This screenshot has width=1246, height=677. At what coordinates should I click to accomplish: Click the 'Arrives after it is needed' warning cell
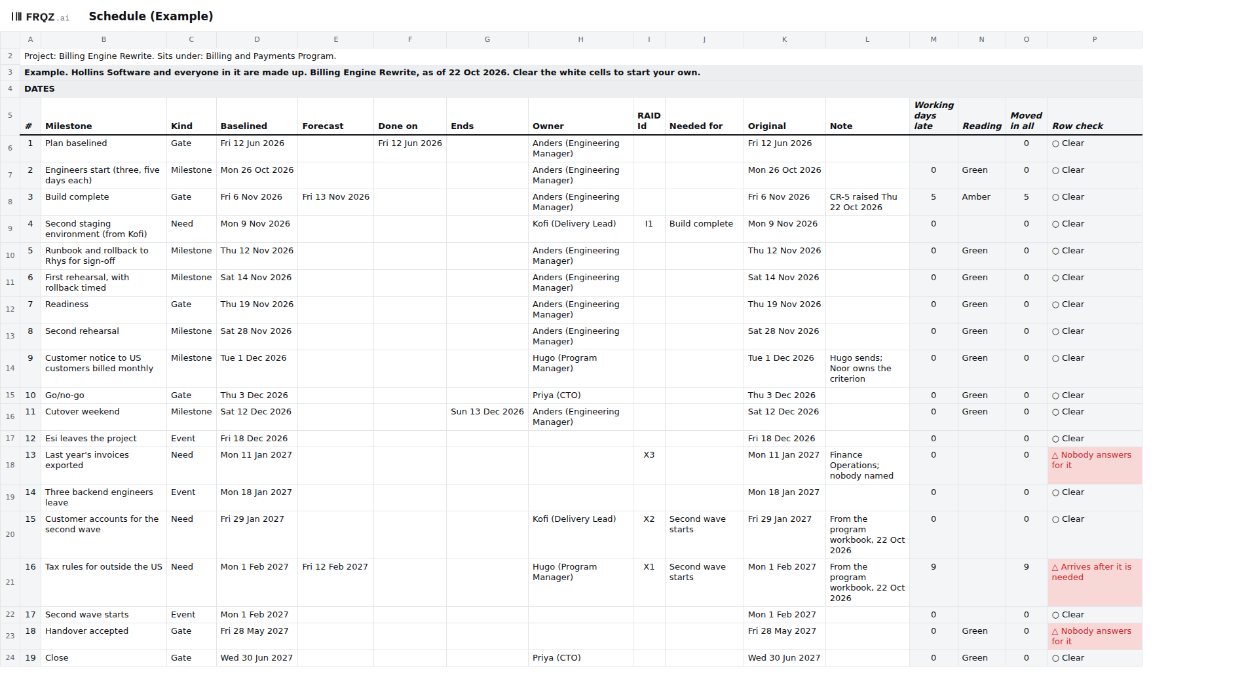point(1095,583)
